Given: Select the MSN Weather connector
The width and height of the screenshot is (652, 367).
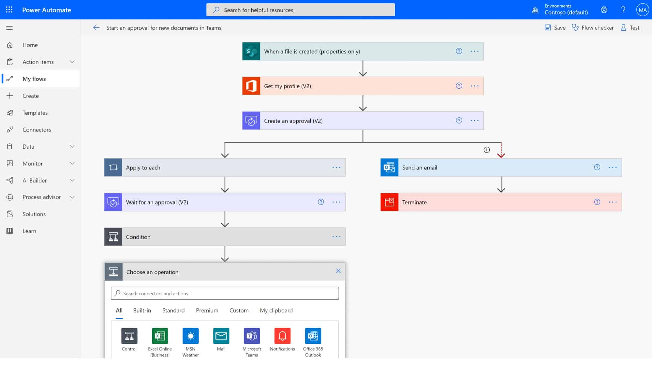Looking at the screenshot, I should 190,336.
